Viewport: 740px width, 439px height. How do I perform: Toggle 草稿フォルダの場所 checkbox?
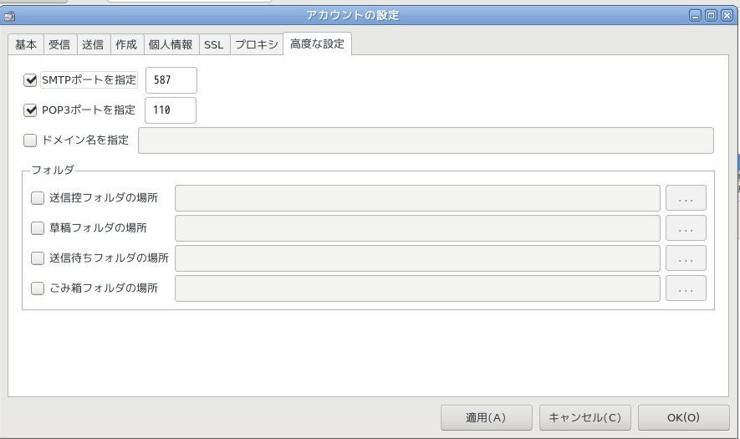click(x=38, y=227)
